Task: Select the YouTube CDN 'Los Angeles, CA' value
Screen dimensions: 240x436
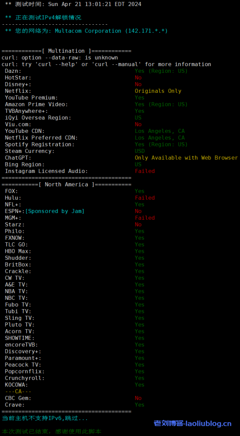Action: (x=160, y=131)
